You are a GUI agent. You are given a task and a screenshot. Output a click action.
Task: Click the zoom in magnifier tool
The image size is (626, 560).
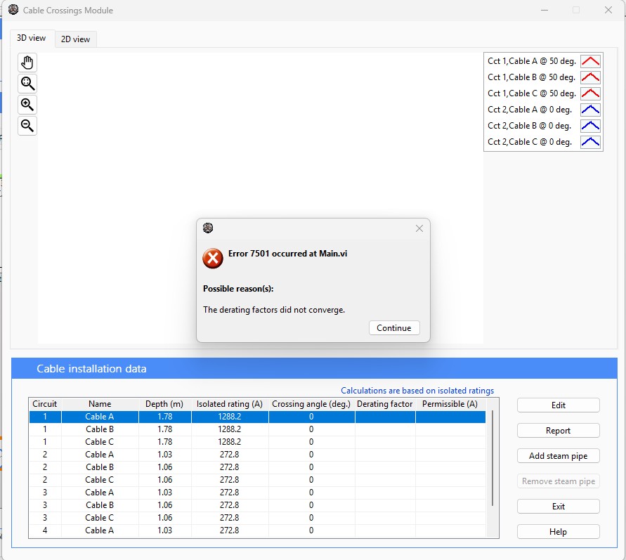coord(27,105)
